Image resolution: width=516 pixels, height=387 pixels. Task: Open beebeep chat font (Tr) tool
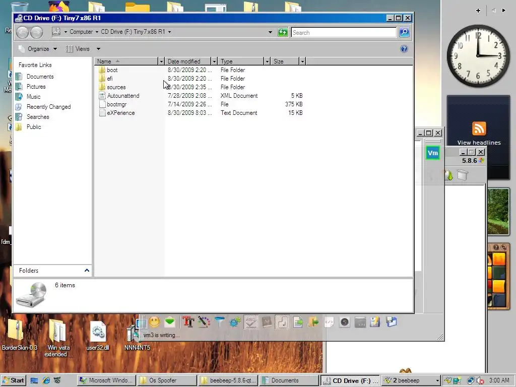point(188,322)
